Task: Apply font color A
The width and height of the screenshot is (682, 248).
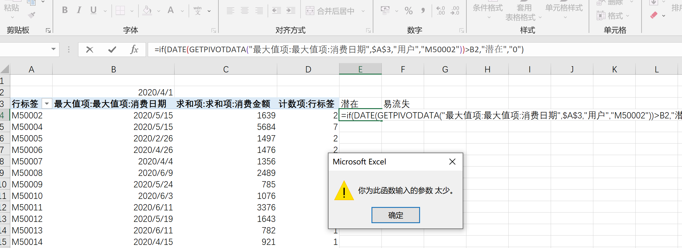Action: tap(170, 10)
